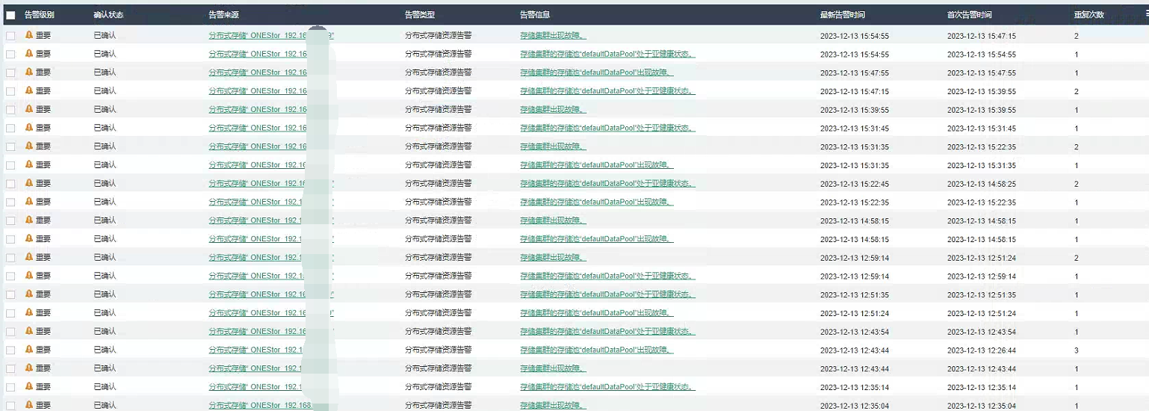This screenshot has width=1149, height=411.
Task: Click the bell icon of the row with latest alarm 15:39:55
Action: point(29,109)
